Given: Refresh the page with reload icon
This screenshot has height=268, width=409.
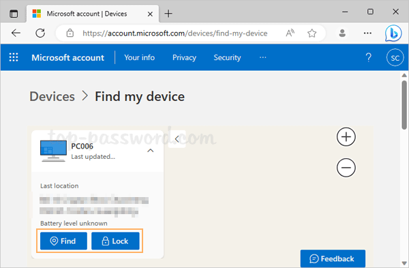Looking at the screenshot, I should (40, 33).
